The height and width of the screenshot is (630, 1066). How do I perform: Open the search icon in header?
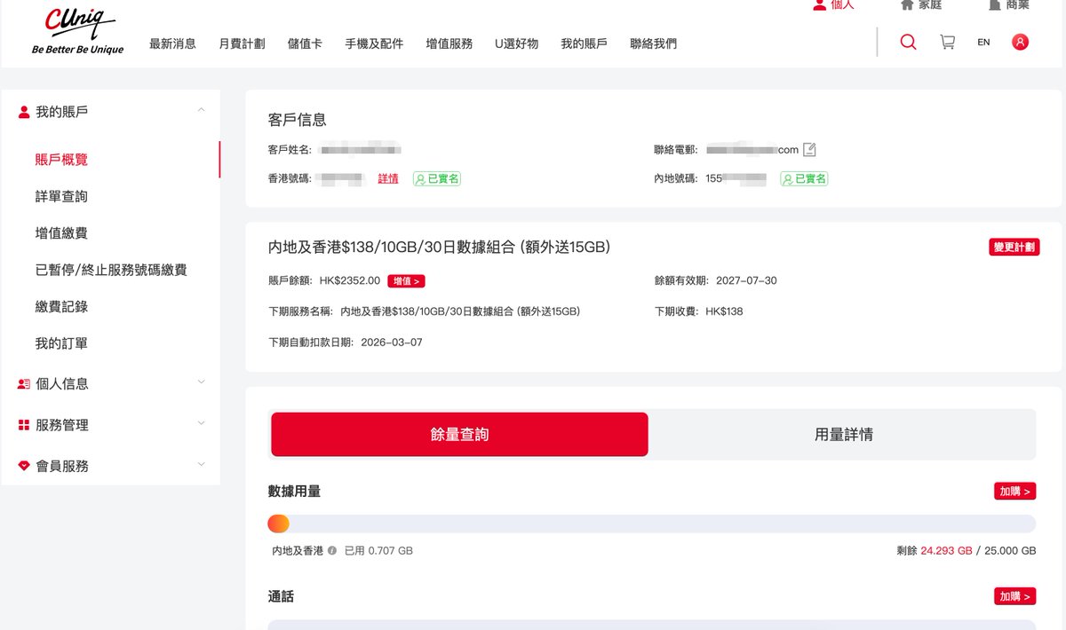click(908, 42)
